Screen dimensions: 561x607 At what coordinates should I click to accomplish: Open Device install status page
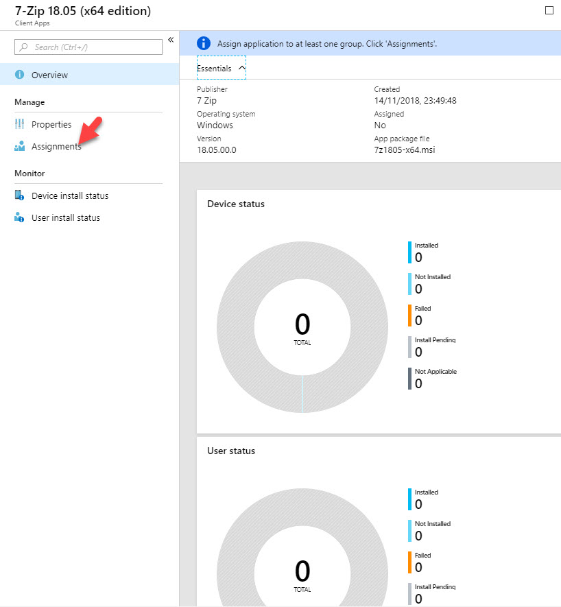(70, 195)
